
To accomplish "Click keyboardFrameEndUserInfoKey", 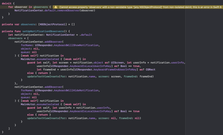I will click(115, 69).
